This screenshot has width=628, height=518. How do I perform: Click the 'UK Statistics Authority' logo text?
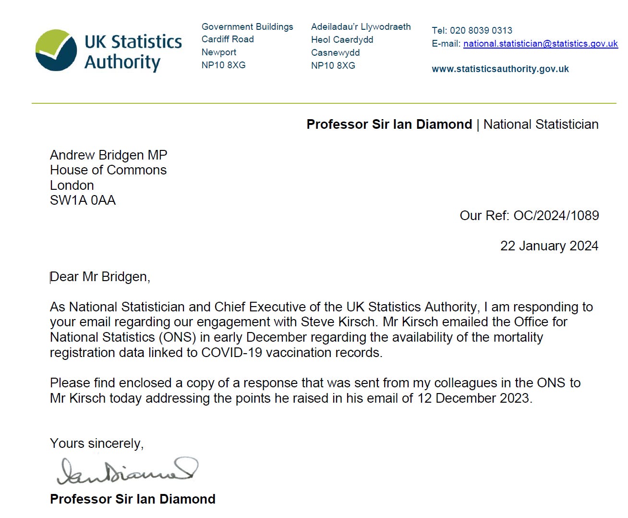pos(133,52)
